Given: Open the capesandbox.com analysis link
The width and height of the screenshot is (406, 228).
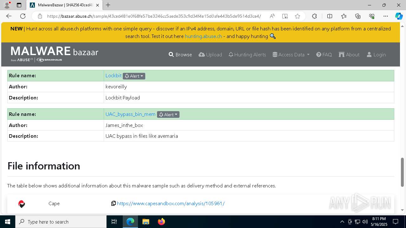Looking at the screenshot, I should point(171,203).
